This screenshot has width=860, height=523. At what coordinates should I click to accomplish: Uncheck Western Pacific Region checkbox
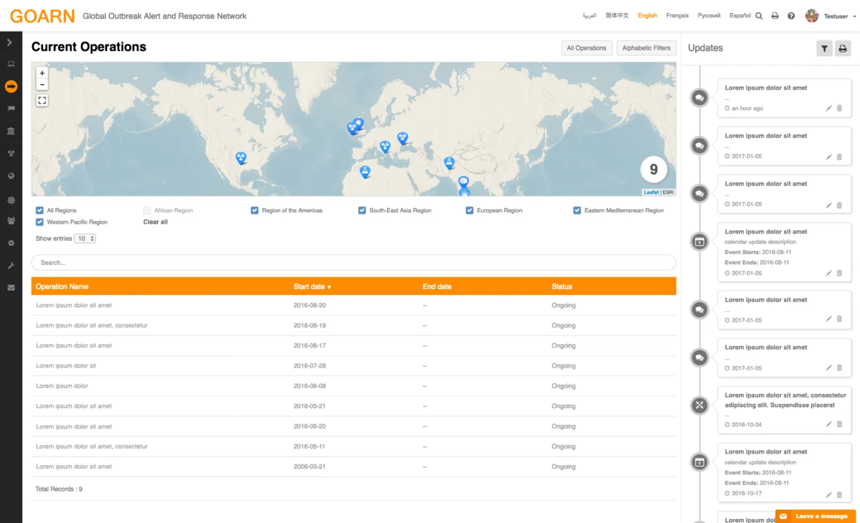click(x=40, y=222)
